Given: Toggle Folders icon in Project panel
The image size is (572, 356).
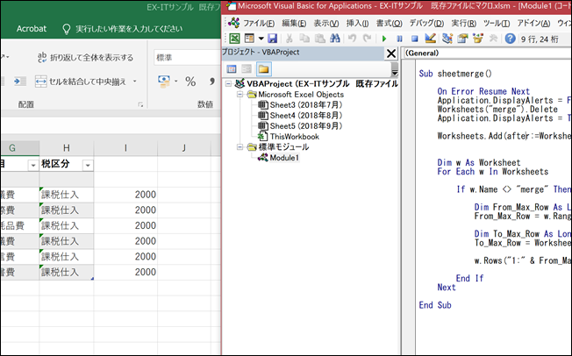Looking at the screenshot, I should click(263, 69).
